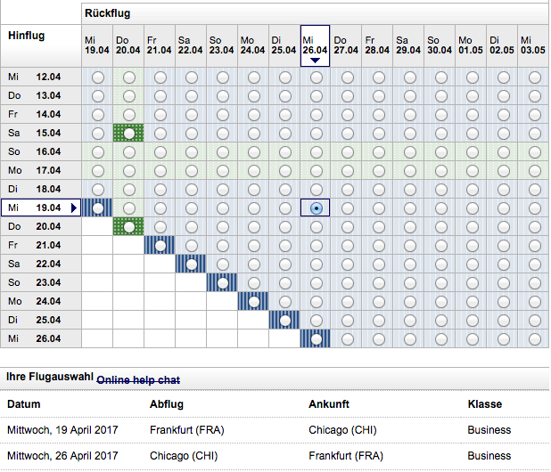
Task: Choose outbound 12.04 with return 03.05 radio
Action: (534, 77)
